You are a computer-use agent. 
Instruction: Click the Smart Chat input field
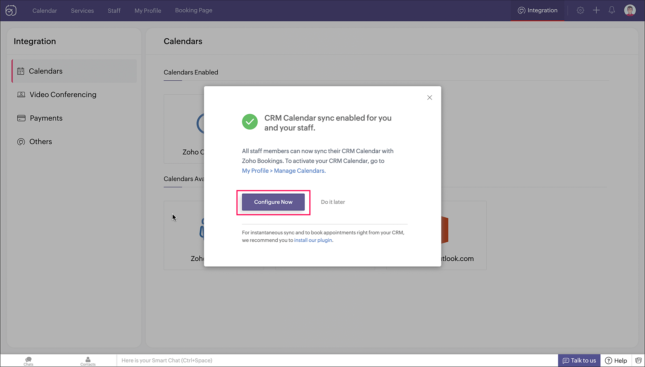tap(337, 360)
